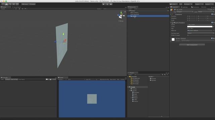This screenshot has height=120, width=215.
Task: Switch to the Inspector tab
Action: click(x=175, y=7)
